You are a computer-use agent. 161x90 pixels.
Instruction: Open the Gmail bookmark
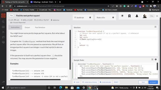pos(5,10)
